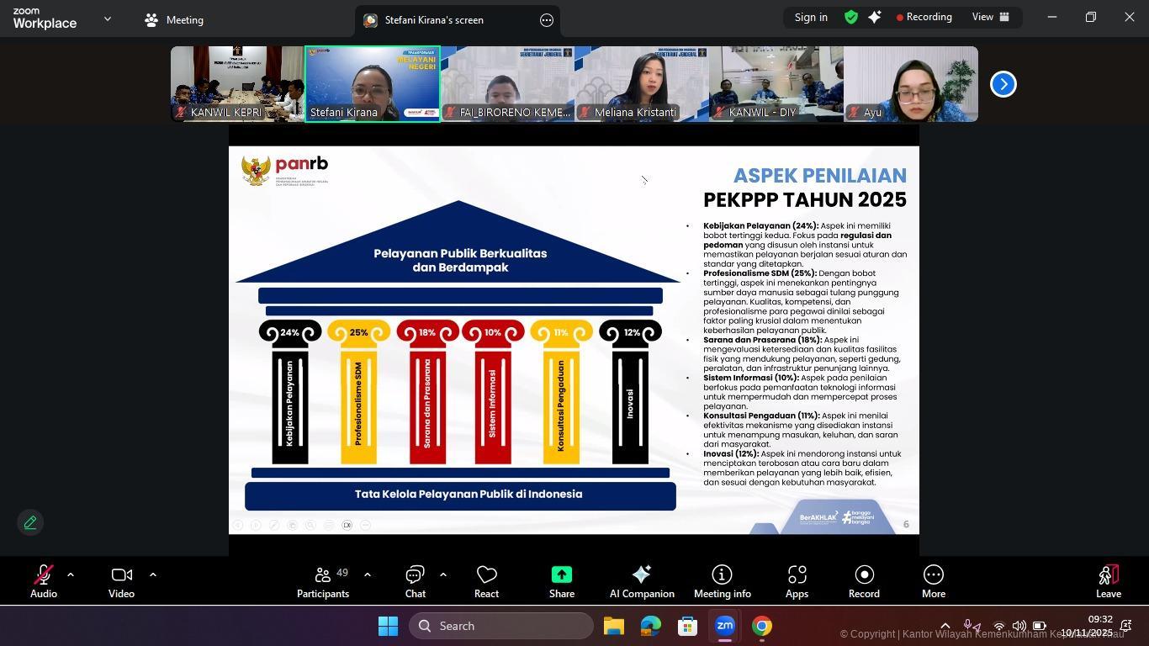Switch to the Meeting tab
1149x646 pixels.
coord(174,20)
